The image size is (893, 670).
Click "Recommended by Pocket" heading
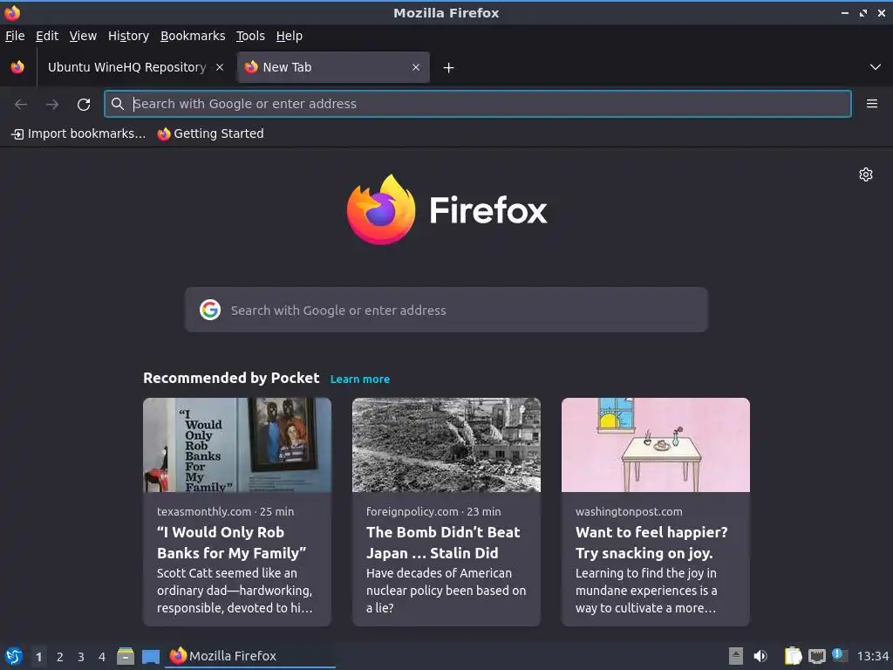pyautogui.click(x=231, y=379)
